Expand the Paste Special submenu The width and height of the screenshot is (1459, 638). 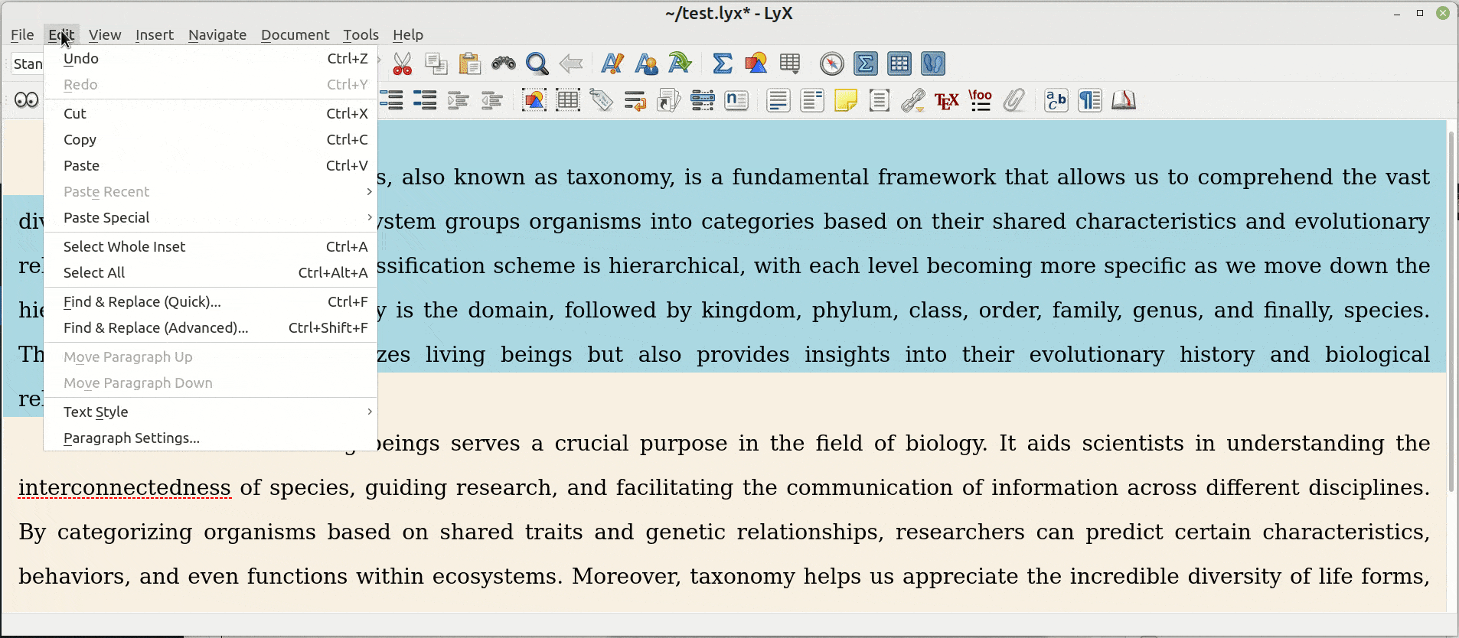click(211, 218)
